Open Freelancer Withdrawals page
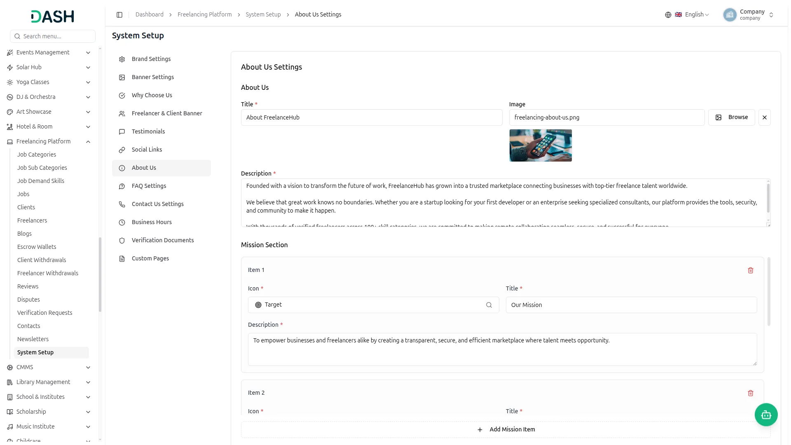The image size is (791, 445). [x=48, y=273]
